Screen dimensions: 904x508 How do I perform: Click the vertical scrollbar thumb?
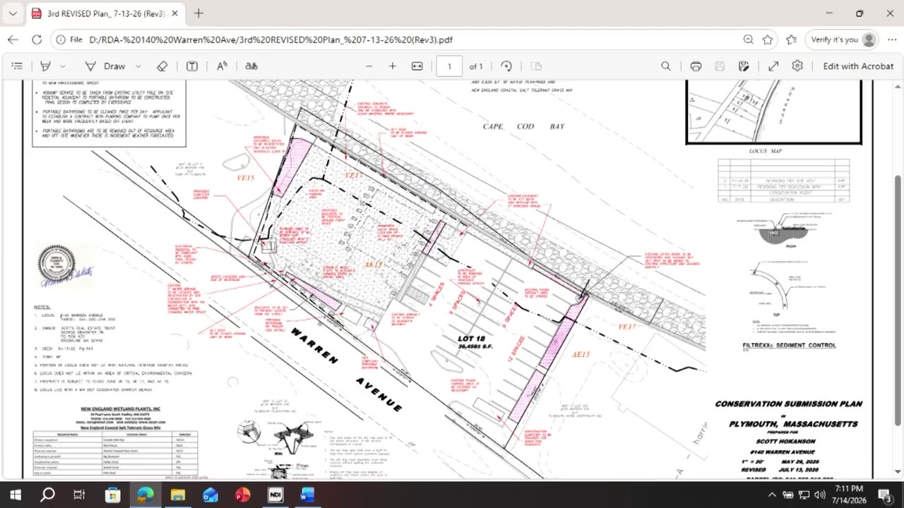click(898, 300)
